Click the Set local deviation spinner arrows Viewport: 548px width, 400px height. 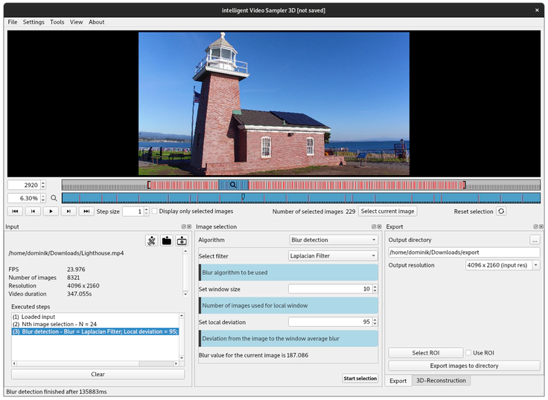coord(375,322)
